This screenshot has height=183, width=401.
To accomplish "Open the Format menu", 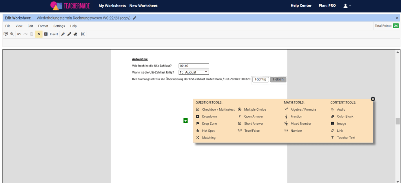I will point(43,26).
